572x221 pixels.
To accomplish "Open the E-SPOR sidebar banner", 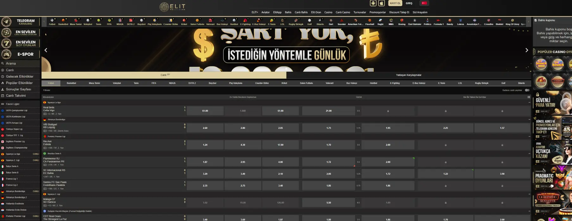I will 20,54.
